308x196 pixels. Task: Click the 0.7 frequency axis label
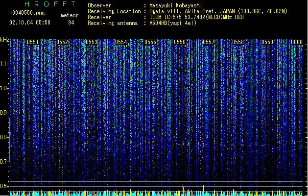click(4, 162)
